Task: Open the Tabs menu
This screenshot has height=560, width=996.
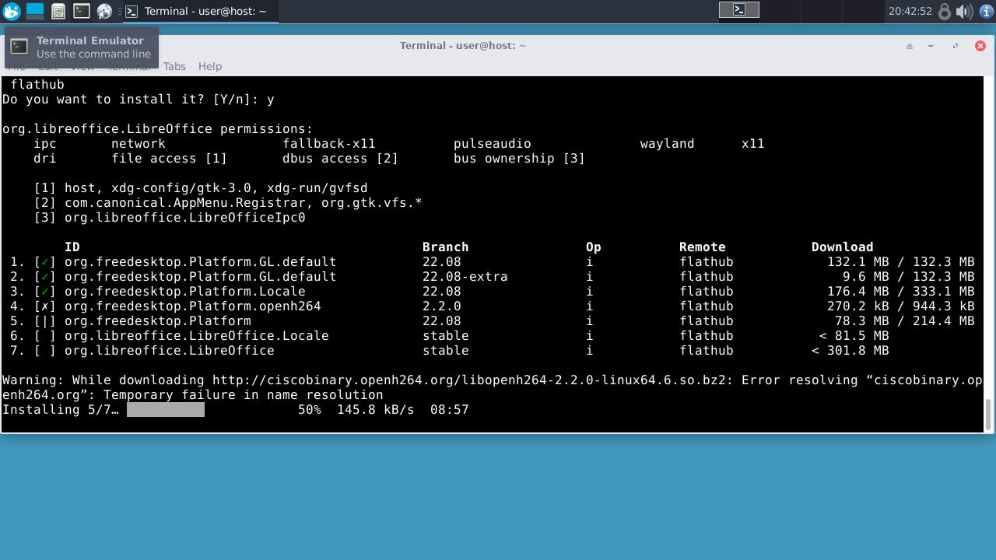Action: pyautogui.click(x=174, y=66)
